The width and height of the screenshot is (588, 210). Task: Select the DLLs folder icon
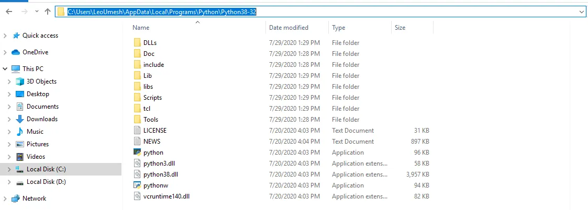137,43
